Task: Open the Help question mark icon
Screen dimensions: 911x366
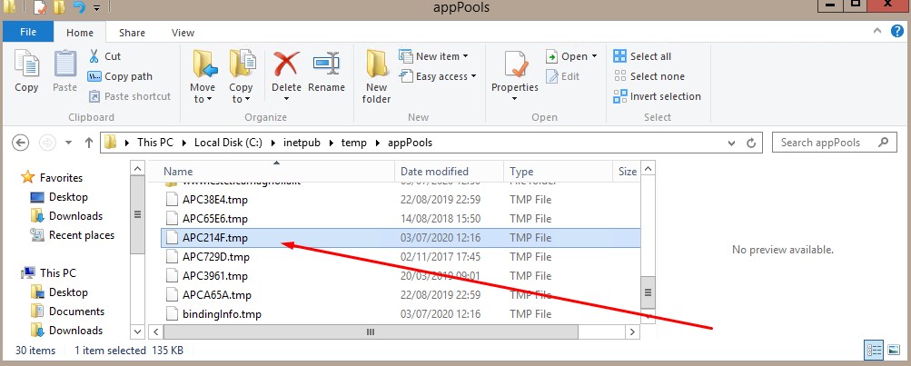Action: click(x=897, y=32)
